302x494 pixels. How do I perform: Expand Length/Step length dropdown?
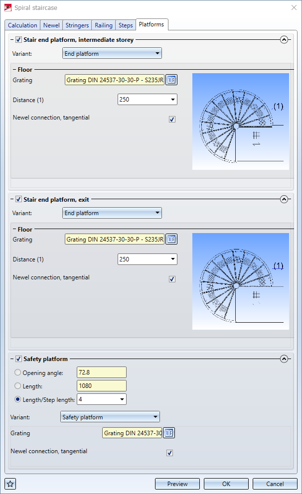click(122, 399)
